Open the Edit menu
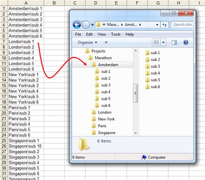 [89, 34]
